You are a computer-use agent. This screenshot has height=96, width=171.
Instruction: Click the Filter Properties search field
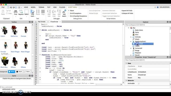click(147, 60)
